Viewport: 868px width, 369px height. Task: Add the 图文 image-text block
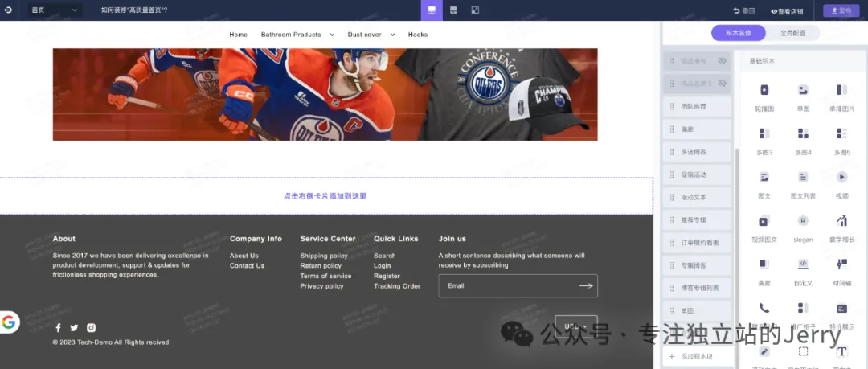pos(764,183)
